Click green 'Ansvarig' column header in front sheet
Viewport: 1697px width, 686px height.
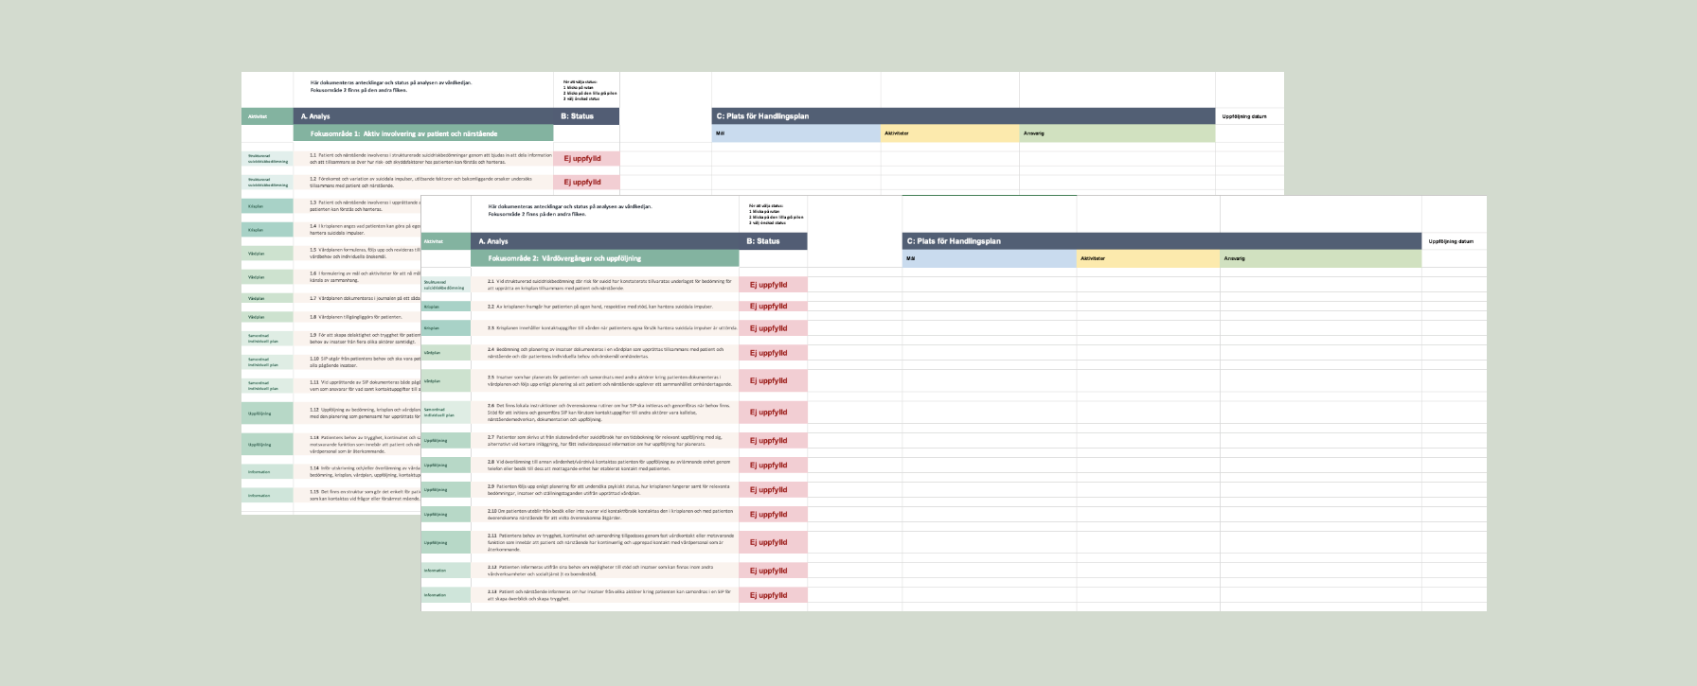1321,258
